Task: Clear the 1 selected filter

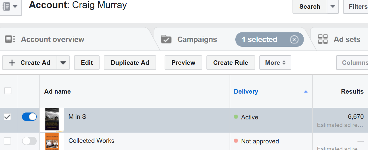Action: click(294, 40)
